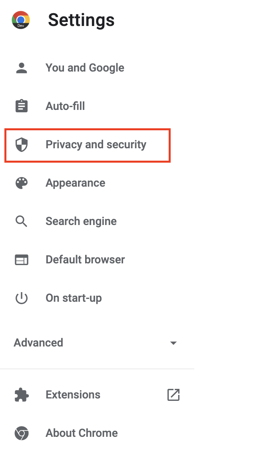Click the browser window icon for Default browser

pyautogui.click(x=22, y=260)
